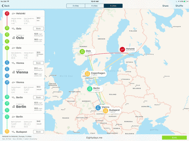This screenshot has height=141, width=189.
Task: Open the Vienna hotel stay card
Action: pyautogui.click(x=24, y=72)
